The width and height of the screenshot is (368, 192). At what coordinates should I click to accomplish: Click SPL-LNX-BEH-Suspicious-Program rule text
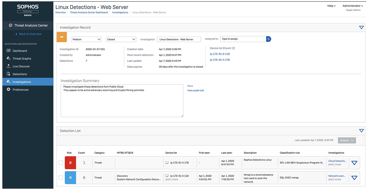302,163
